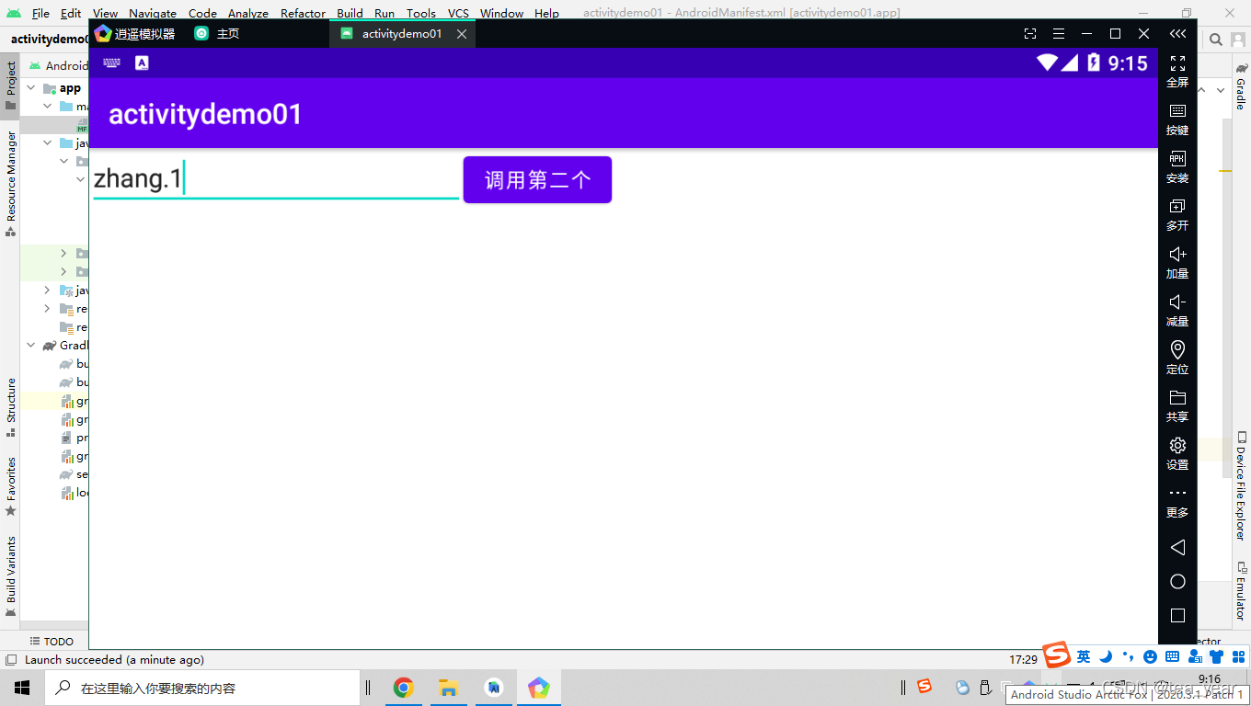The width and height of the screenshot is (1251, 706).
Task: Click the emulator title bar fullscreen-frame icon
Action: pyautogui.click(x=1030, y=33)
